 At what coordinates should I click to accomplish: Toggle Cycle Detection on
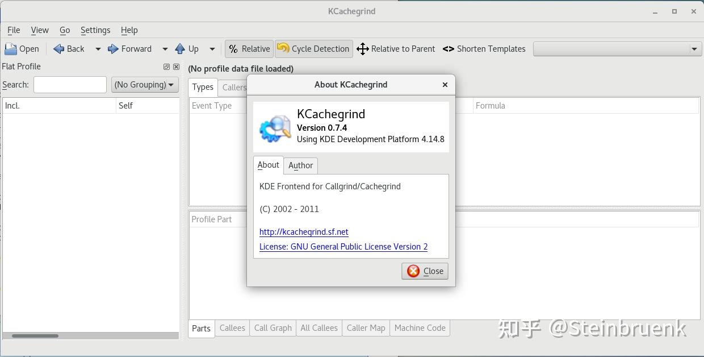tap(313, 48)
